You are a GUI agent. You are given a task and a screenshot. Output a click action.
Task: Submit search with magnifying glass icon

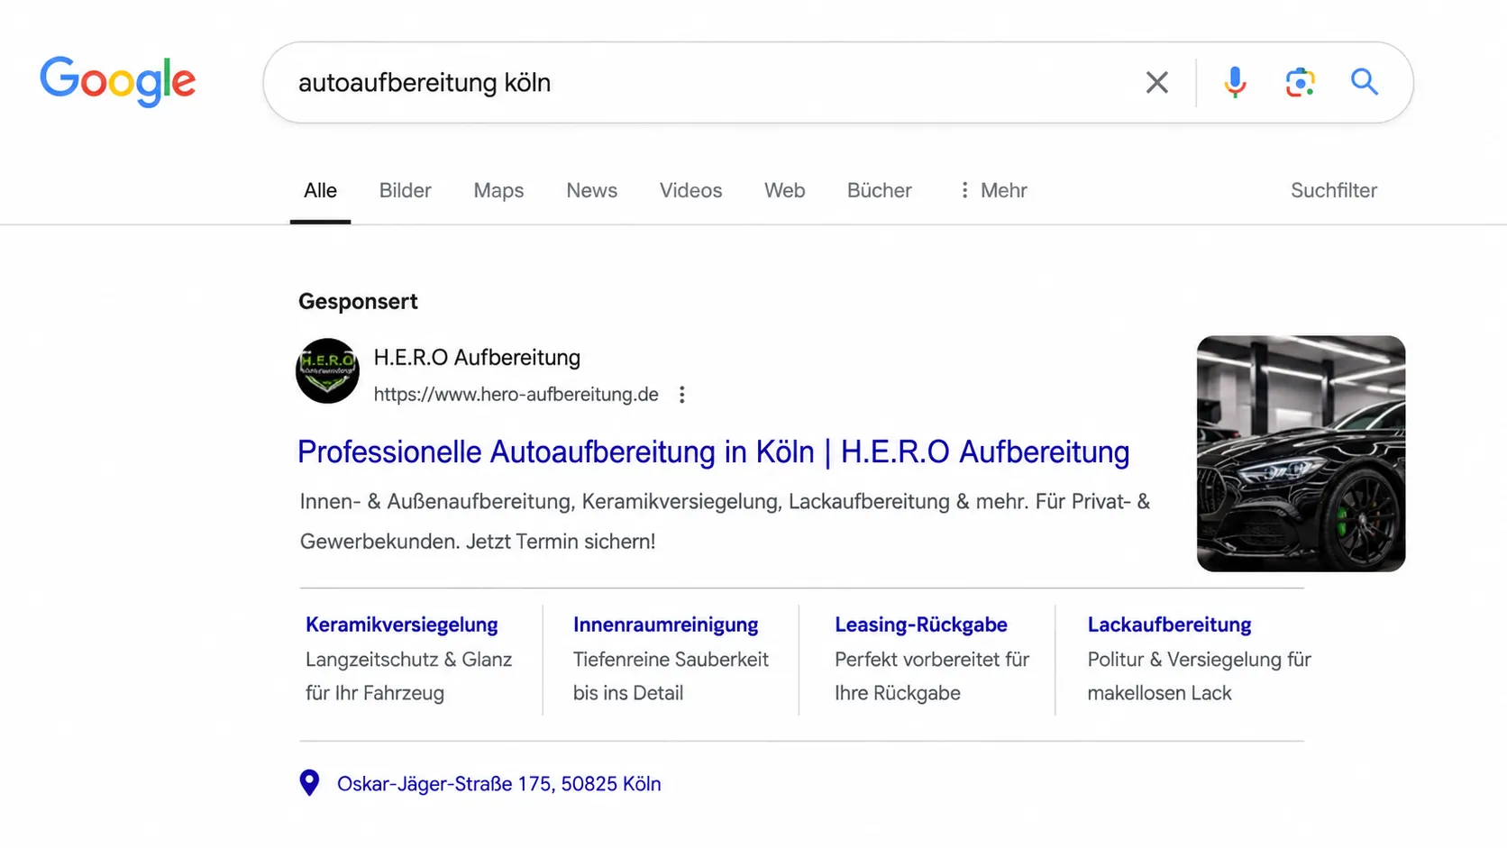(1365, 82)
